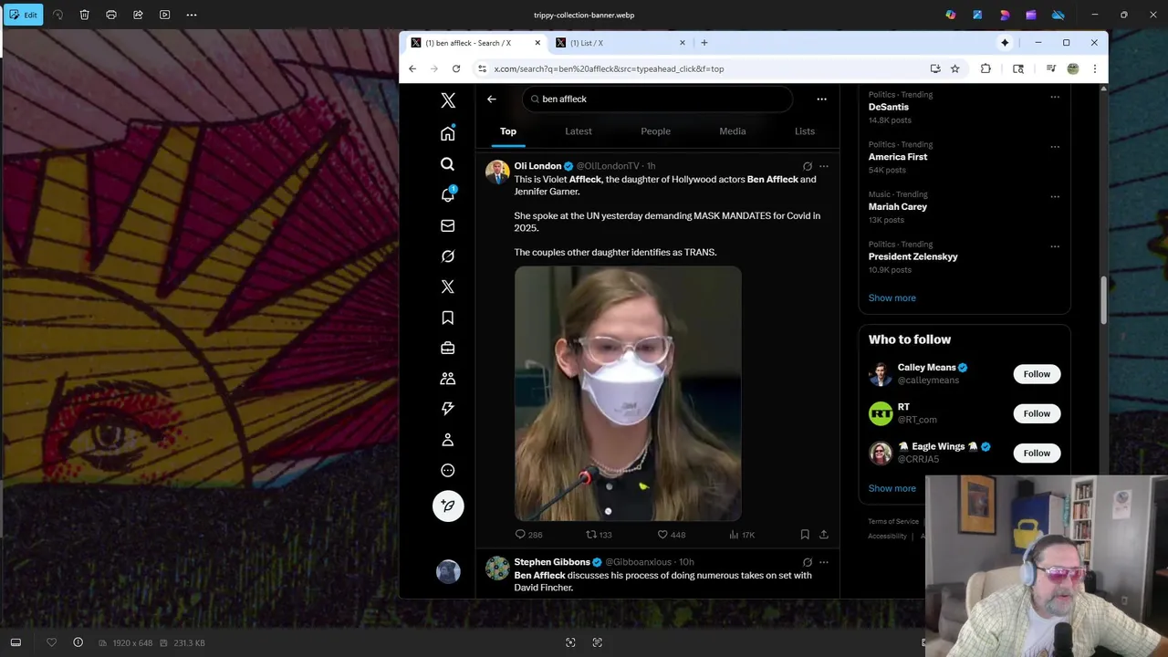This screenshot has width=1168, height=657.
Task: Bookmark this page with star icon
Action: pos(955,68)
